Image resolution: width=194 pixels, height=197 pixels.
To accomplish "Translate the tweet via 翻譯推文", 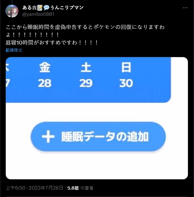I will point(14,50).
